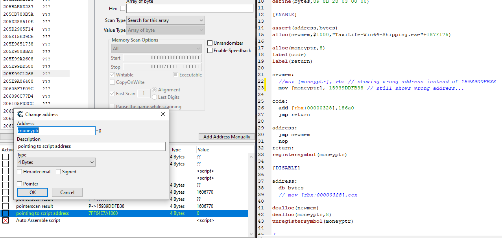This screenshot has width=502, height=238.
Task: Toggle Enable Speedhack
Action: (x=210, y=51)
